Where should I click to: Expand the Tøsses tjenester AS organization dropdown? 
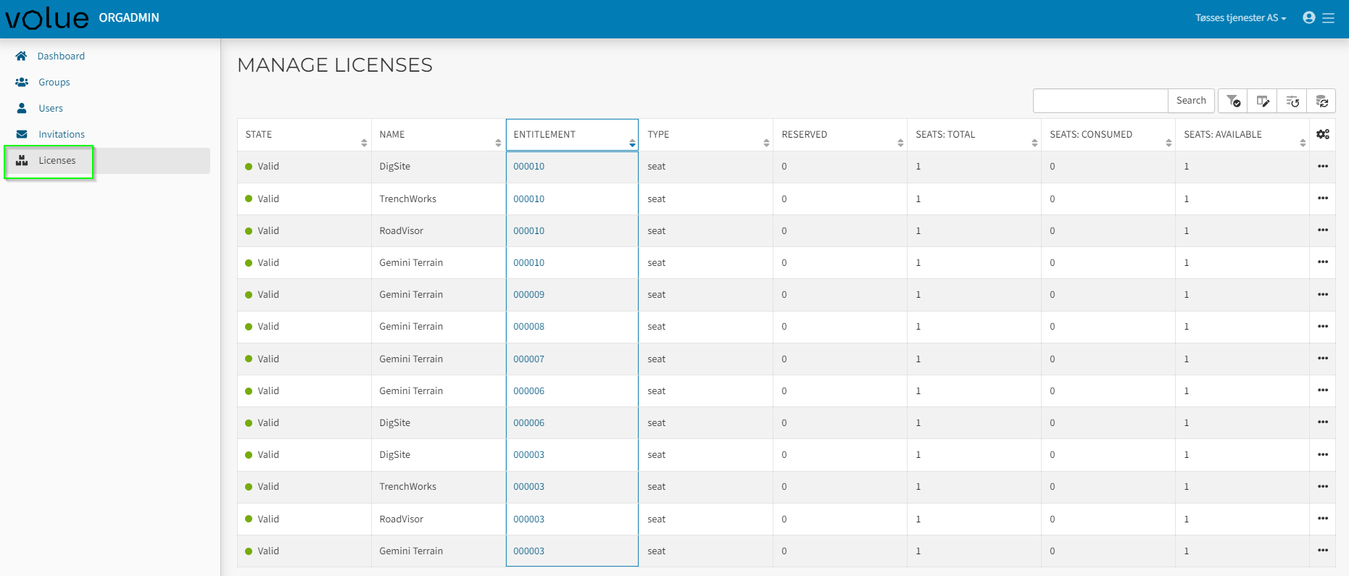1240,18
